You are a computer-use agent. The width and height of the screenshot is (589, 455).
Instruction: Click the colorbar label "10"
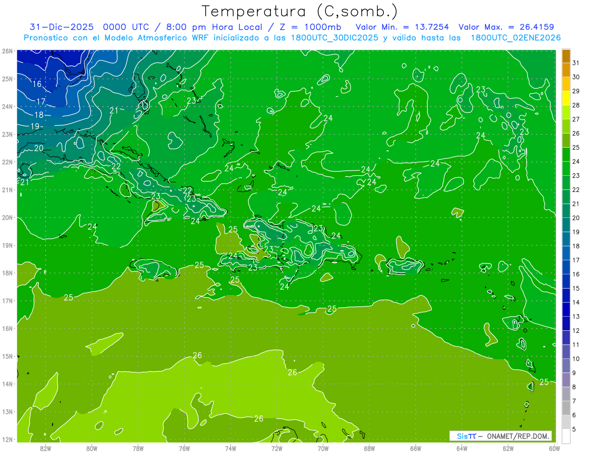pos(576,359)
